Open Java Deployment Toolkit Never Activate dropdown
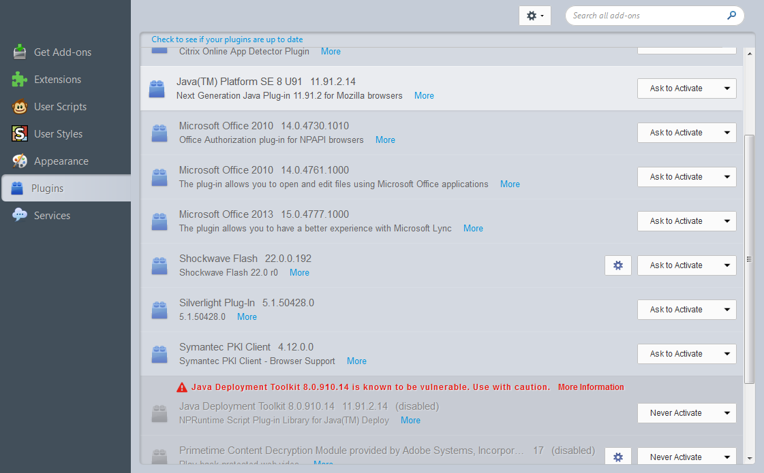The image size is (764, 473). tap(686, 412)
